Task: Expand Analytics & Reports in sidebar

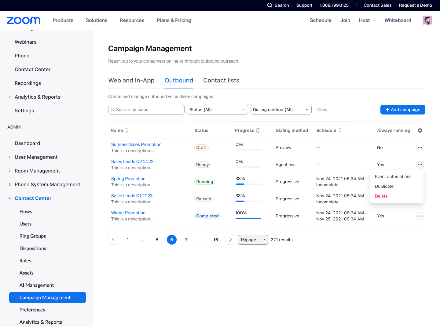Action: [10, 97]
